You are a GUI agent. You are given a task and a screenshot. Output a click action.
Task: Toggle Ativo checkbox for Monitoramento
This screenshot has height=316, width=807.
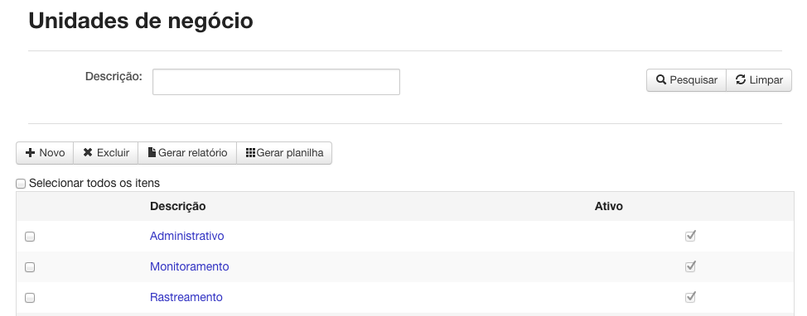pyautogui.click(x=690, y=266)
